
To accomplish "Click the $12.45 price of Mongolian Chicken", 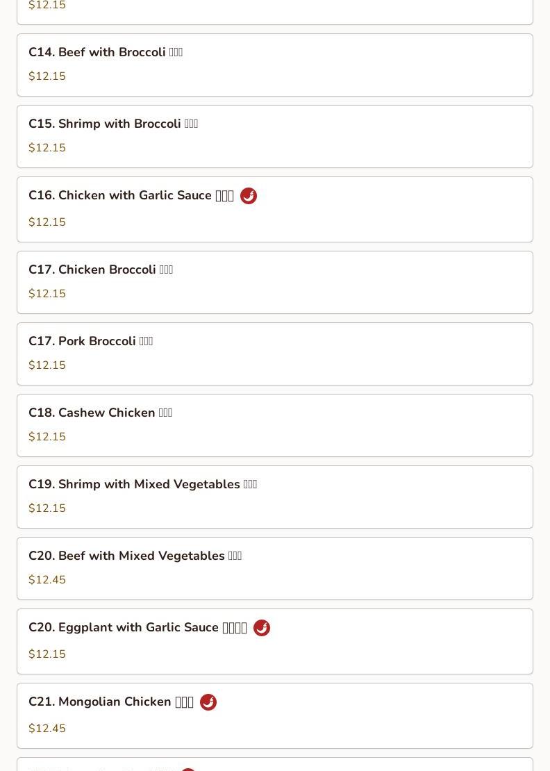I will 47,729.
